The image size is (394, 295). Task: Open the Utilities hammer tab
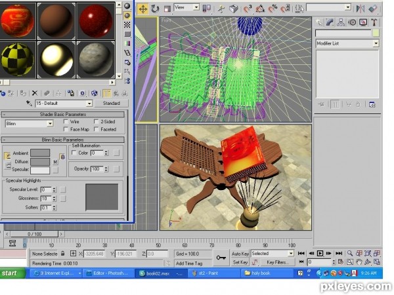[374, 22]
